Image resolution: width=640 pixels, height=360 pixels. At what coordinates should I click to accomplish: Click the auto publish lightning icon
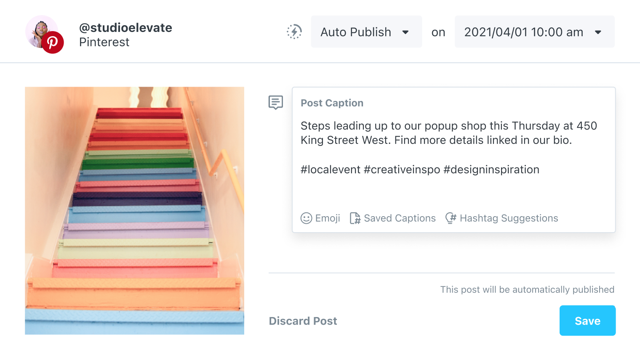pyautogui.click(x=294, y=32)
